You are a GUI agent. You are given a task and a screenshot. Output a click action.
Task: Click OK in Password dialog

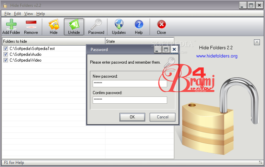132,117
